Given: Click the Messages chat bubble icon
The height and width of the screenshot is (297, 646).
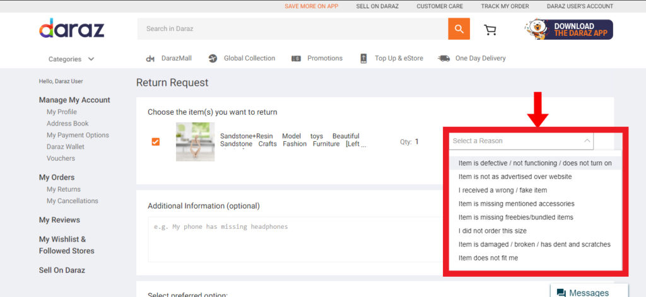Looking at the screenshot, I should pyautogui.click(x=561, y=293).
